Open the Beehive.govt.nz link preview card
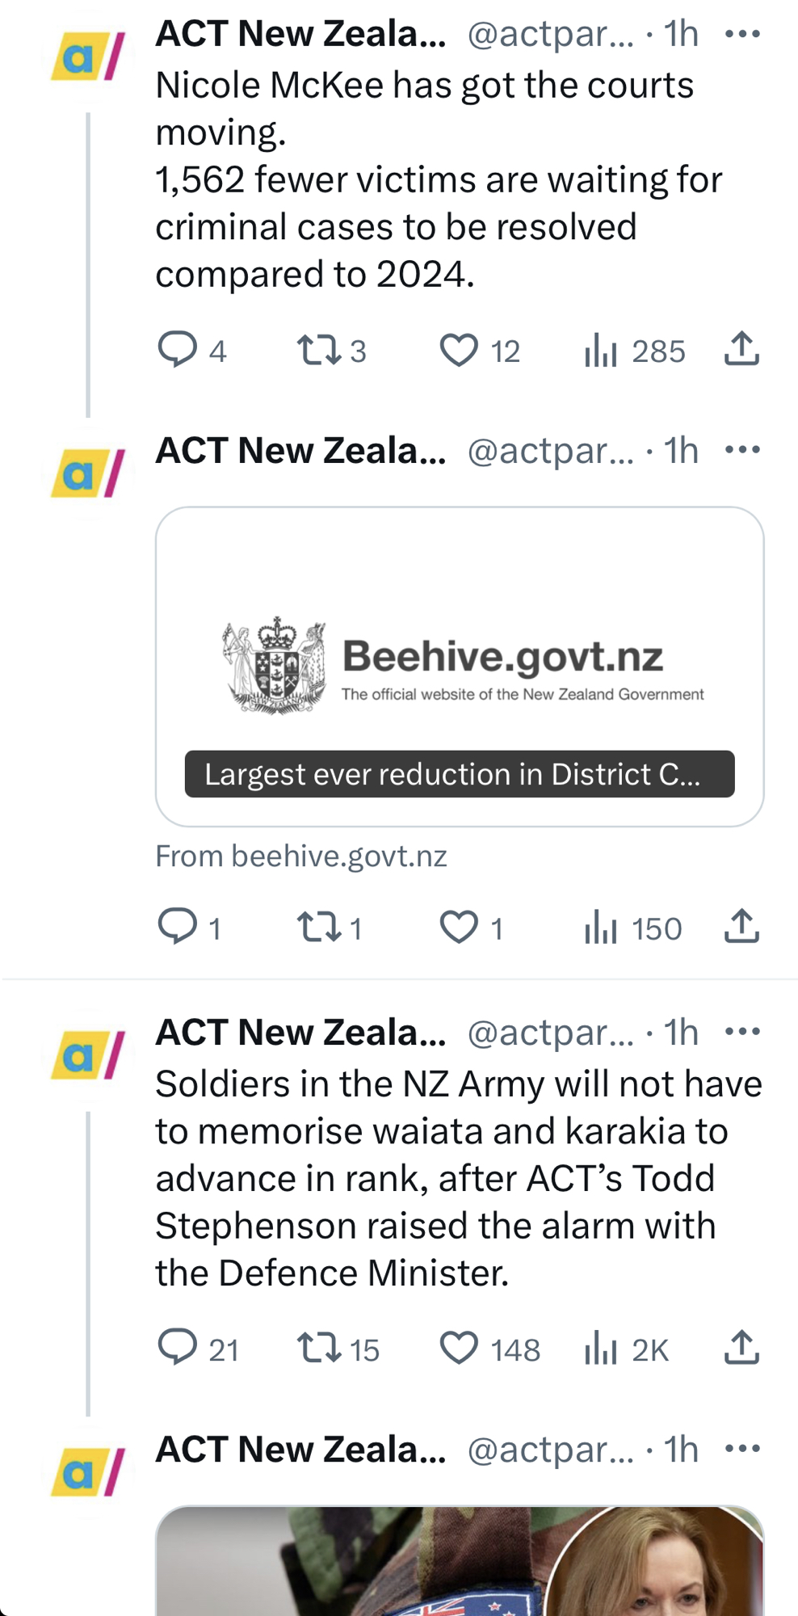 [x=459, y=666]
